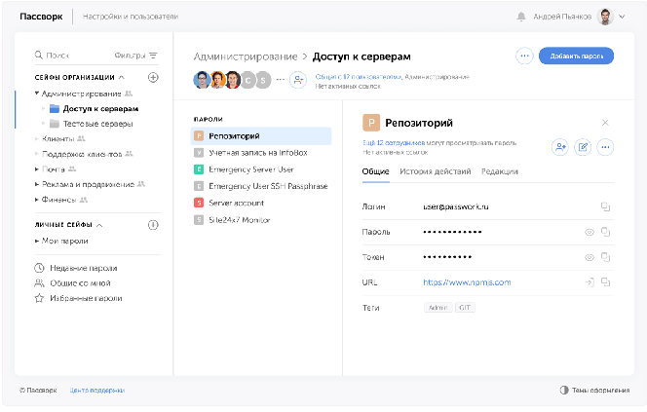Image resolution: width=647 pixels, height=412 pixels.
Task: Click the first user avatar with glasses
Action: (202, 80)
